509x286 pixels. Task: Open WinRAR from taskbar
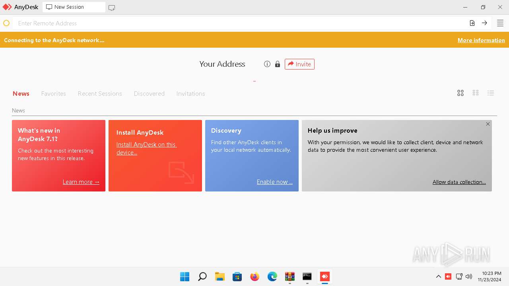(x=290, y=276)
